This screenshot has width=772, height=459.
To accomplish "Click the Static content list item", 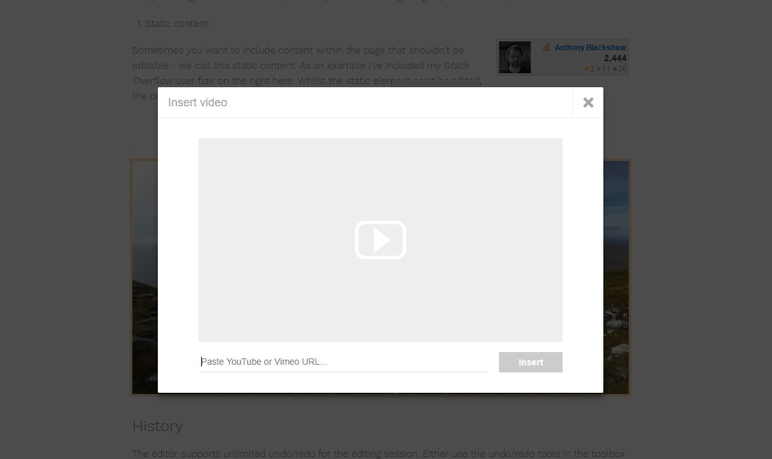I will click(x=176, y=24).
